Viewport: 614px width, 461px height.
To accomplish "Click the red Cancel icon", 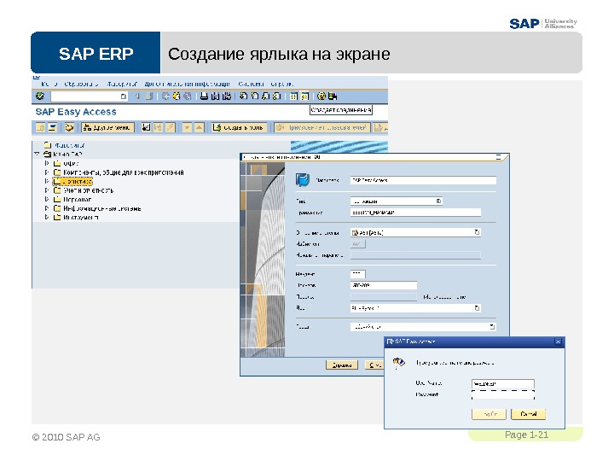I will 188,96.
